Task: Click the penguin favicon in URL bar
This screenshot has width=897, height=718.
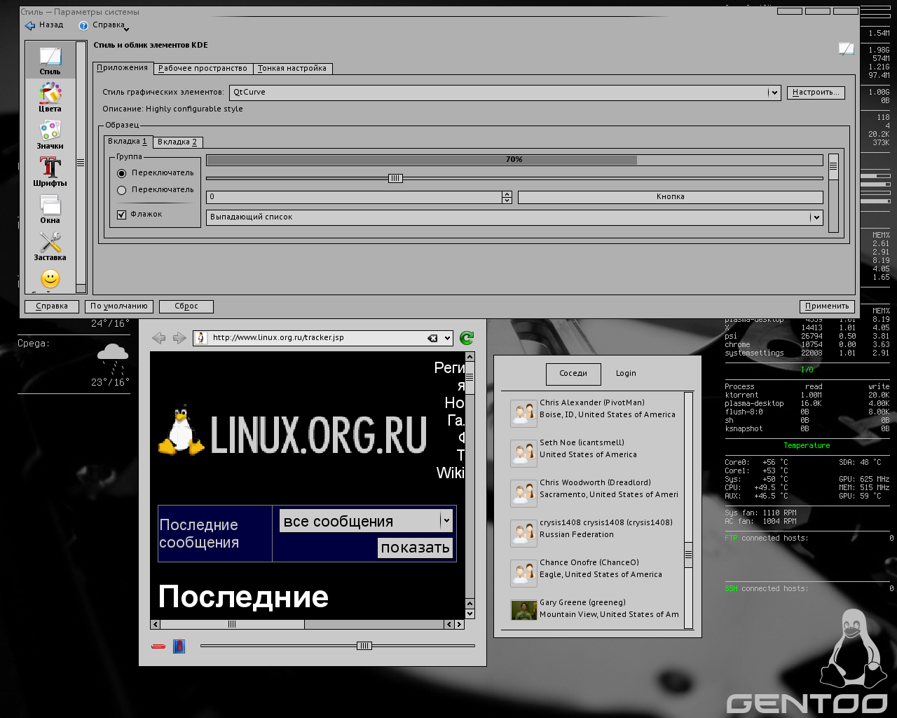Action: click(x=201, y=338)
